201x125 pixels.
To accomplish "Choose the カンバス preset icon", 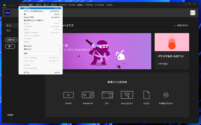I will coord(146,95).
